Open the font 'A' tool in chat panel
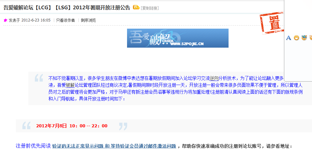Viewport: 312px width, 151px height. tap(289, 38)
